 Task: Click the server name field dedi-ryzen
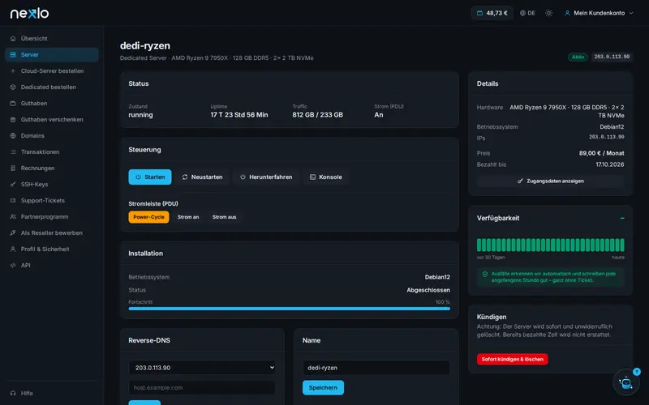coord(376,368)
